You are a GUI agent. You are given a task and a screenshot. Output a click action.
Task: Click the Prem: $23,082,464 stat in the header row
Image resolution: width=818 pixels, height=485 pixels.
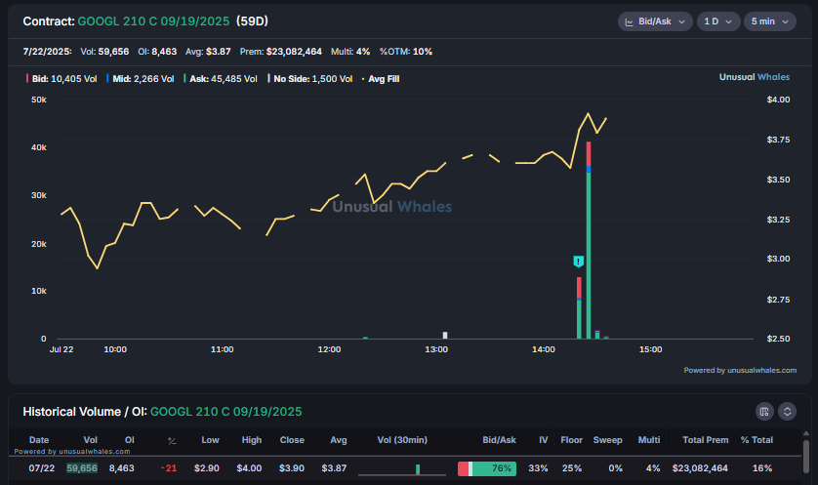tap(281, 52)
